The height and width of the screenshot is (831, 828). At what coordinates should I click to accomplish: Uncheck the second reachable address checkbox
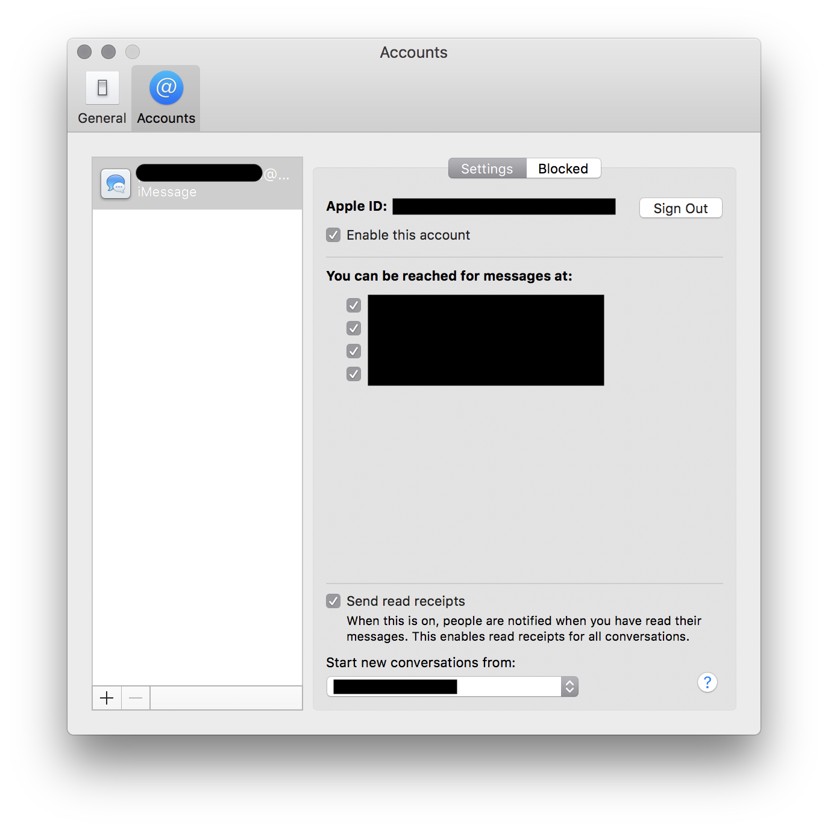tap(354, 328)
